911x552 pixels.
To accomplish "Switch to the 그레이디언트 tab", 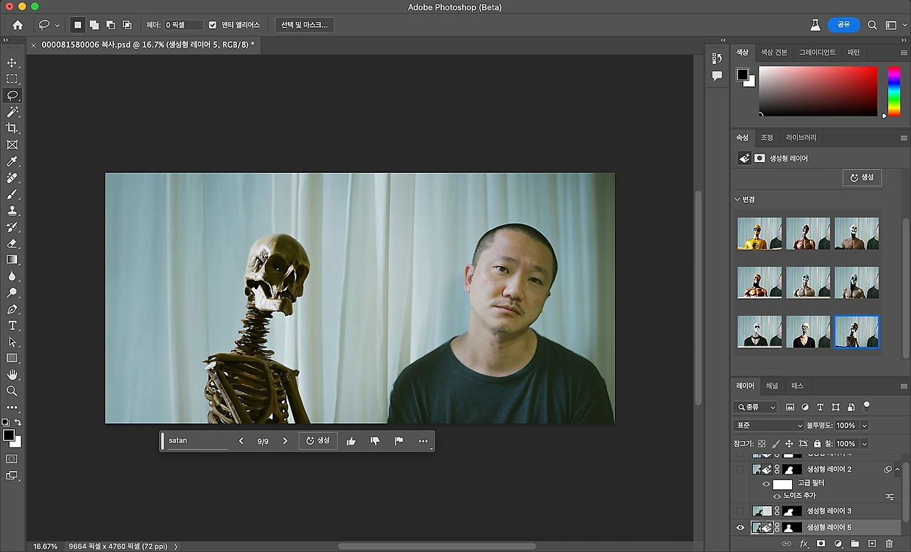I will click(x=817, y=53).
